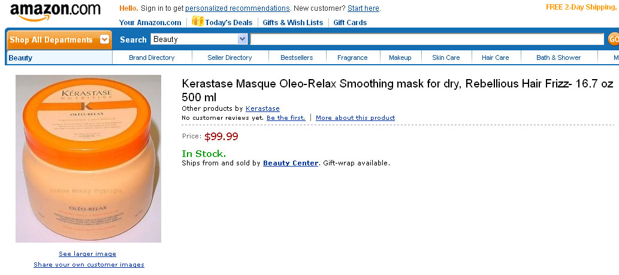The width and height of the screenshot is (619, 275).
Task: Click the Beauty Center seller link
Action: coord(291,163)
